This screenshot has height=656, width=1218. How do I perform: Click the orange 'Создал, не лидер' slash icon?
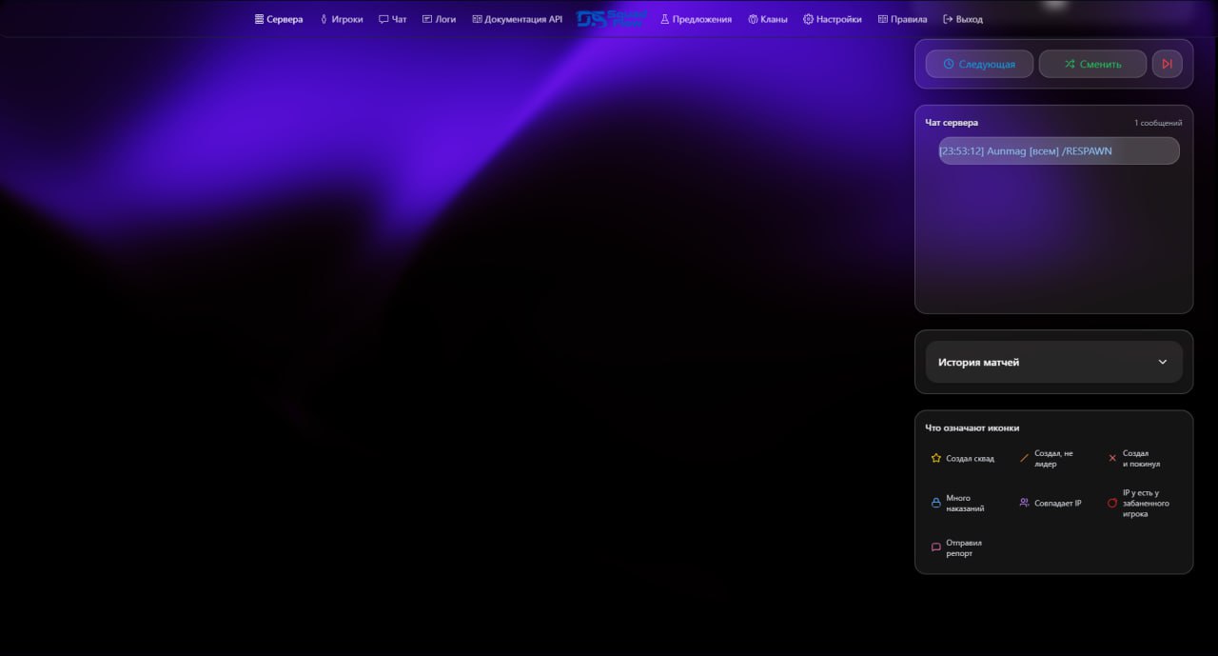(x=1024, y=458)
